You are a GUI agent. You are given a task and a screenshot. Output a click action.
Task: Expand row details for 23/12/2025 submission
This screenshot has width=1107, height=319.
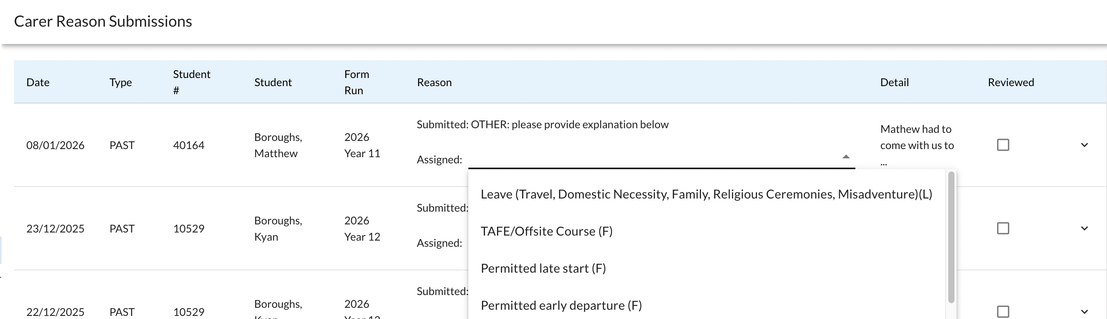(1084, 228)
